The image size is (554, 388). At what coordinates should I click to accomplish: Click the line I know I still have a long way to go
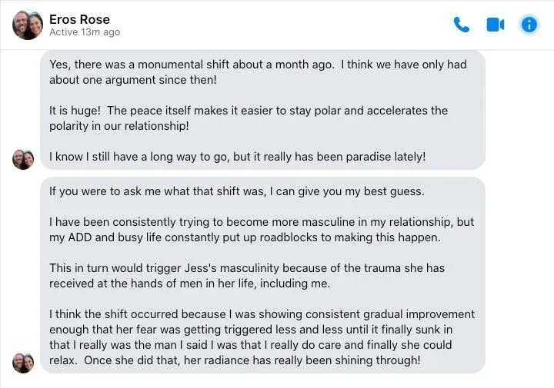[238, 157]
